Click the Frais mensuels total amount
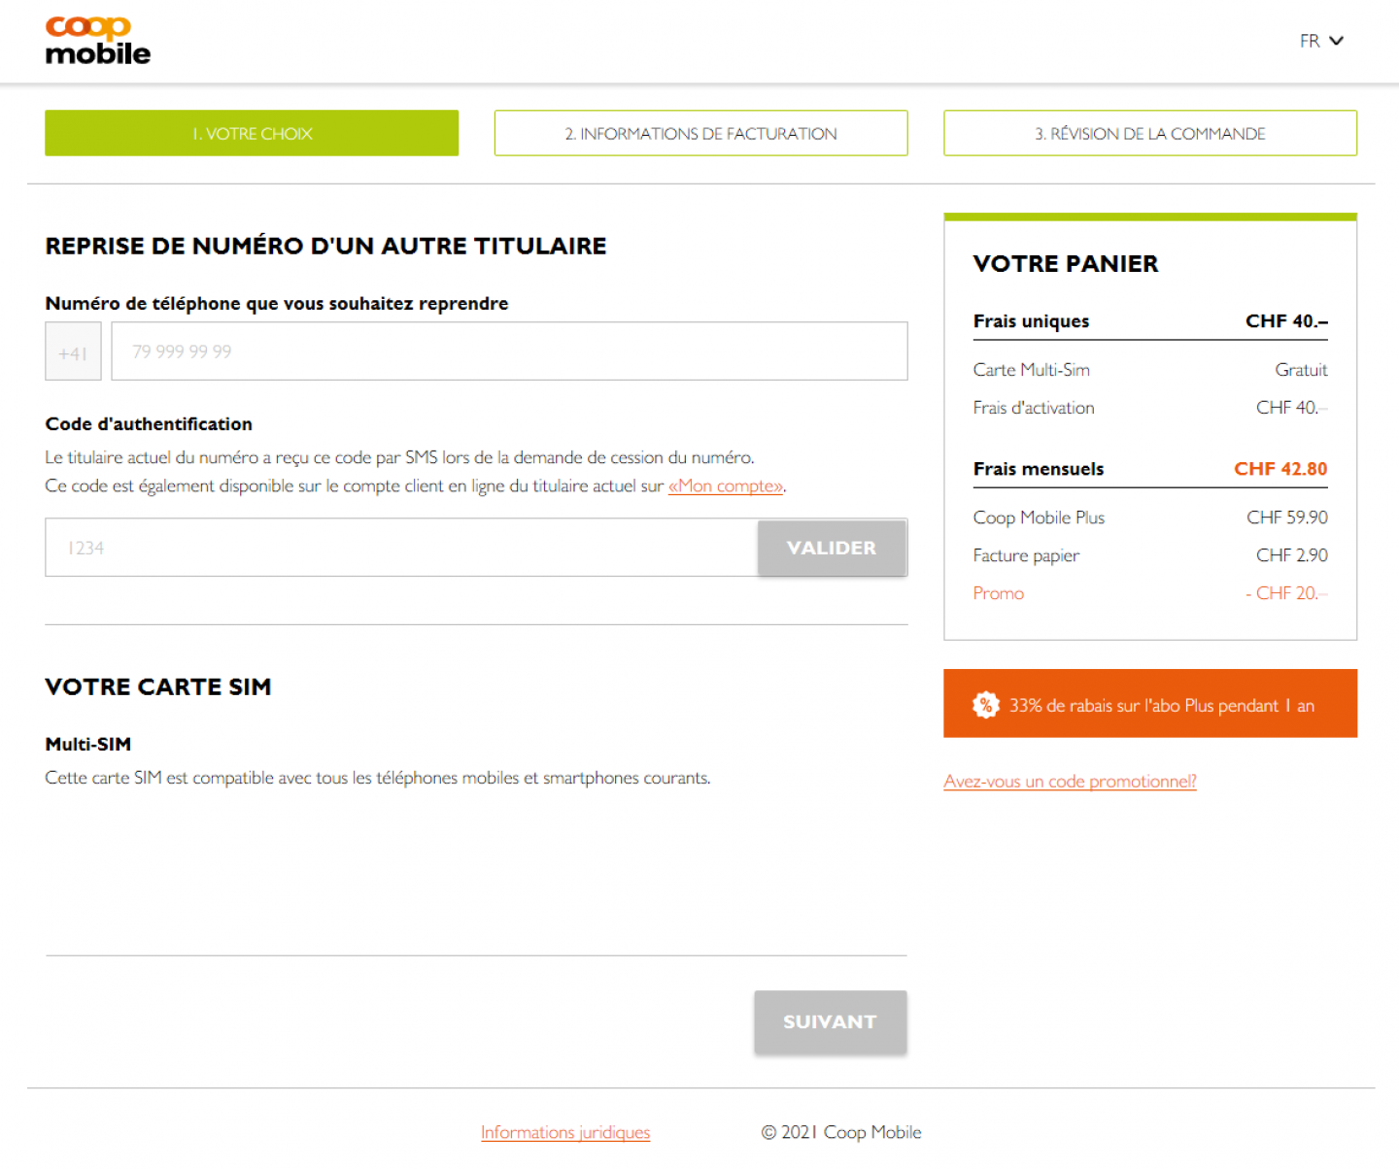The width and height of the screenshot is (1399, 1169). point(1280,469)
